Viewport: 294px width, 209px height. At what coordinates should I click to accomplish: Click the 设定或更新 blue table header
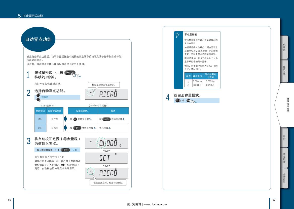click(x=83, y=111)
